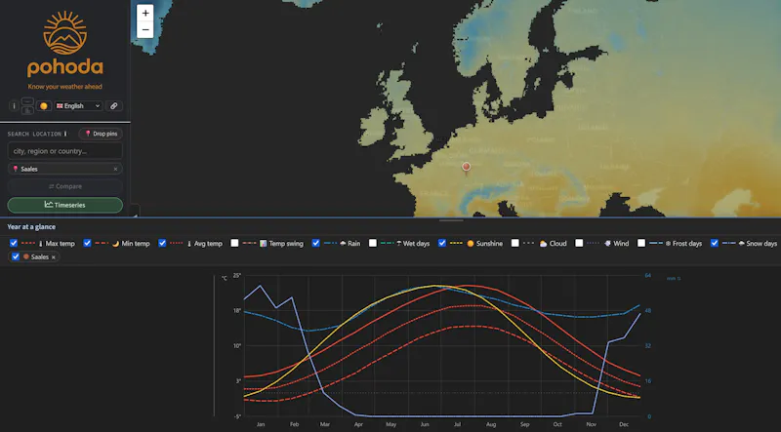Toggle the sun theme icon button

(44, 106)
